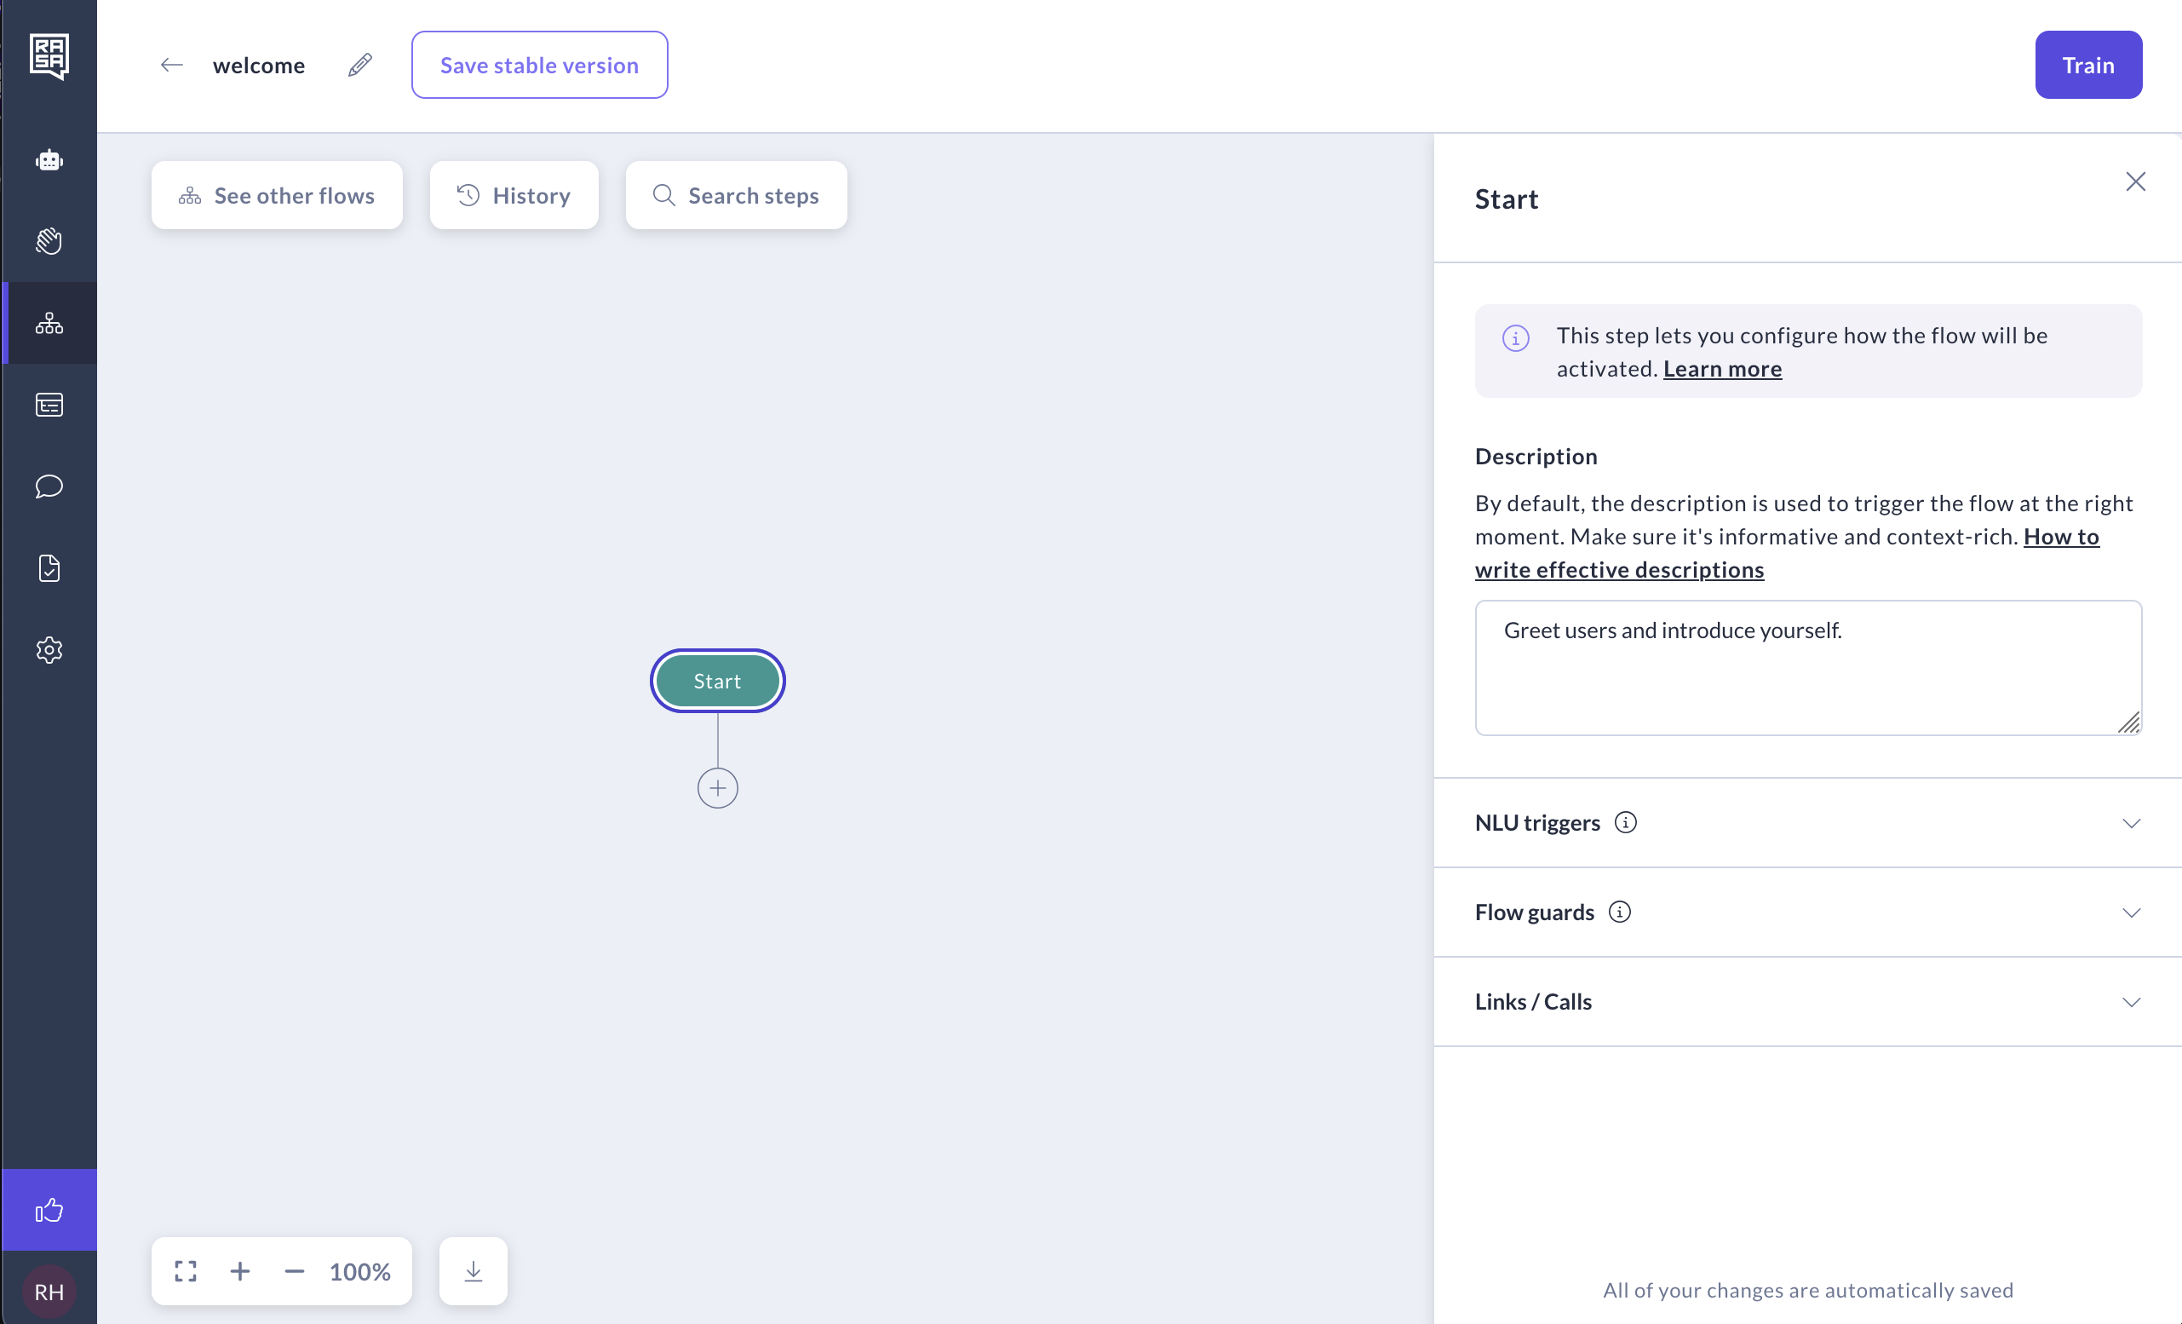Click See other flows button
Image resolution: width=2182 pixels, height=1324 pixels.
click(x=276, y=195)
